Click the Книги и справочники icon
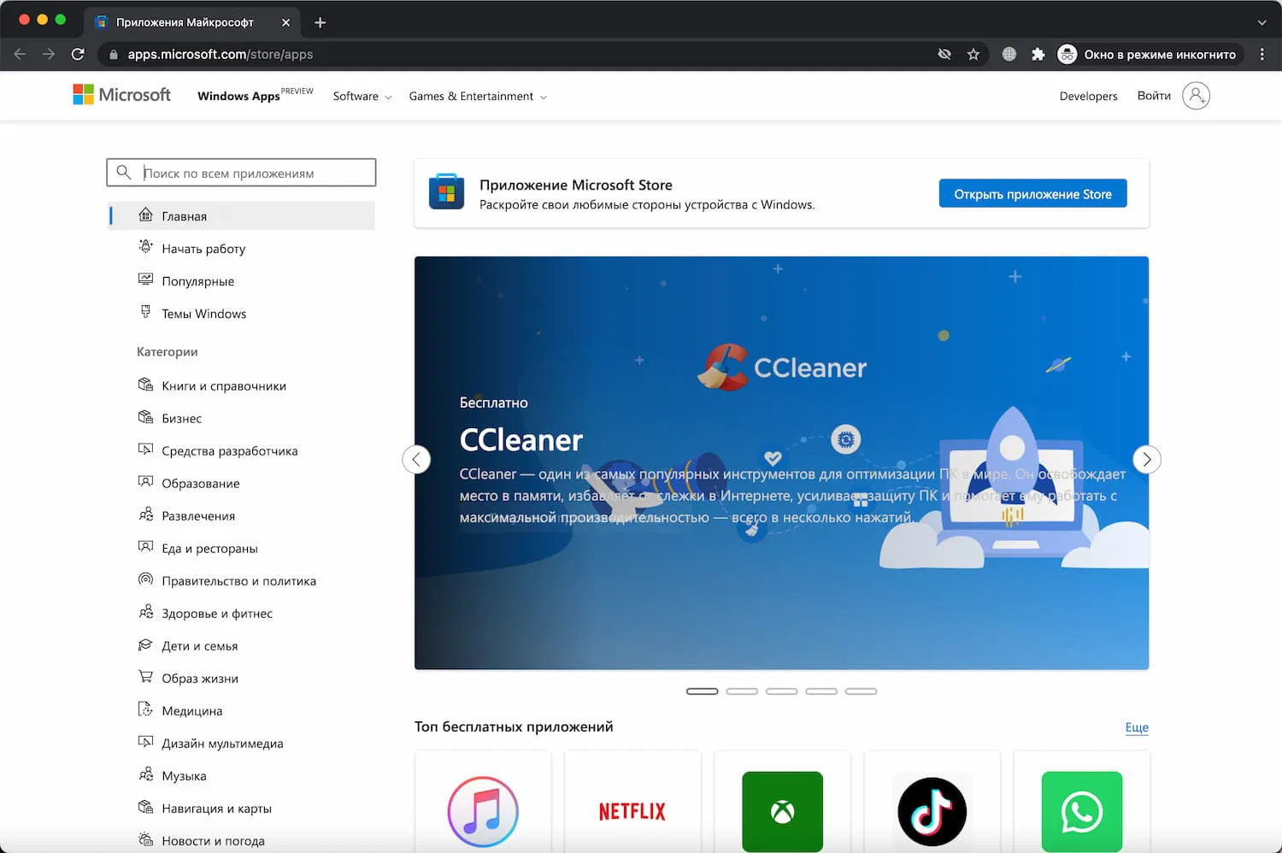The height and width of the screenshot is (853, 1282). click(x=145, y=385)
